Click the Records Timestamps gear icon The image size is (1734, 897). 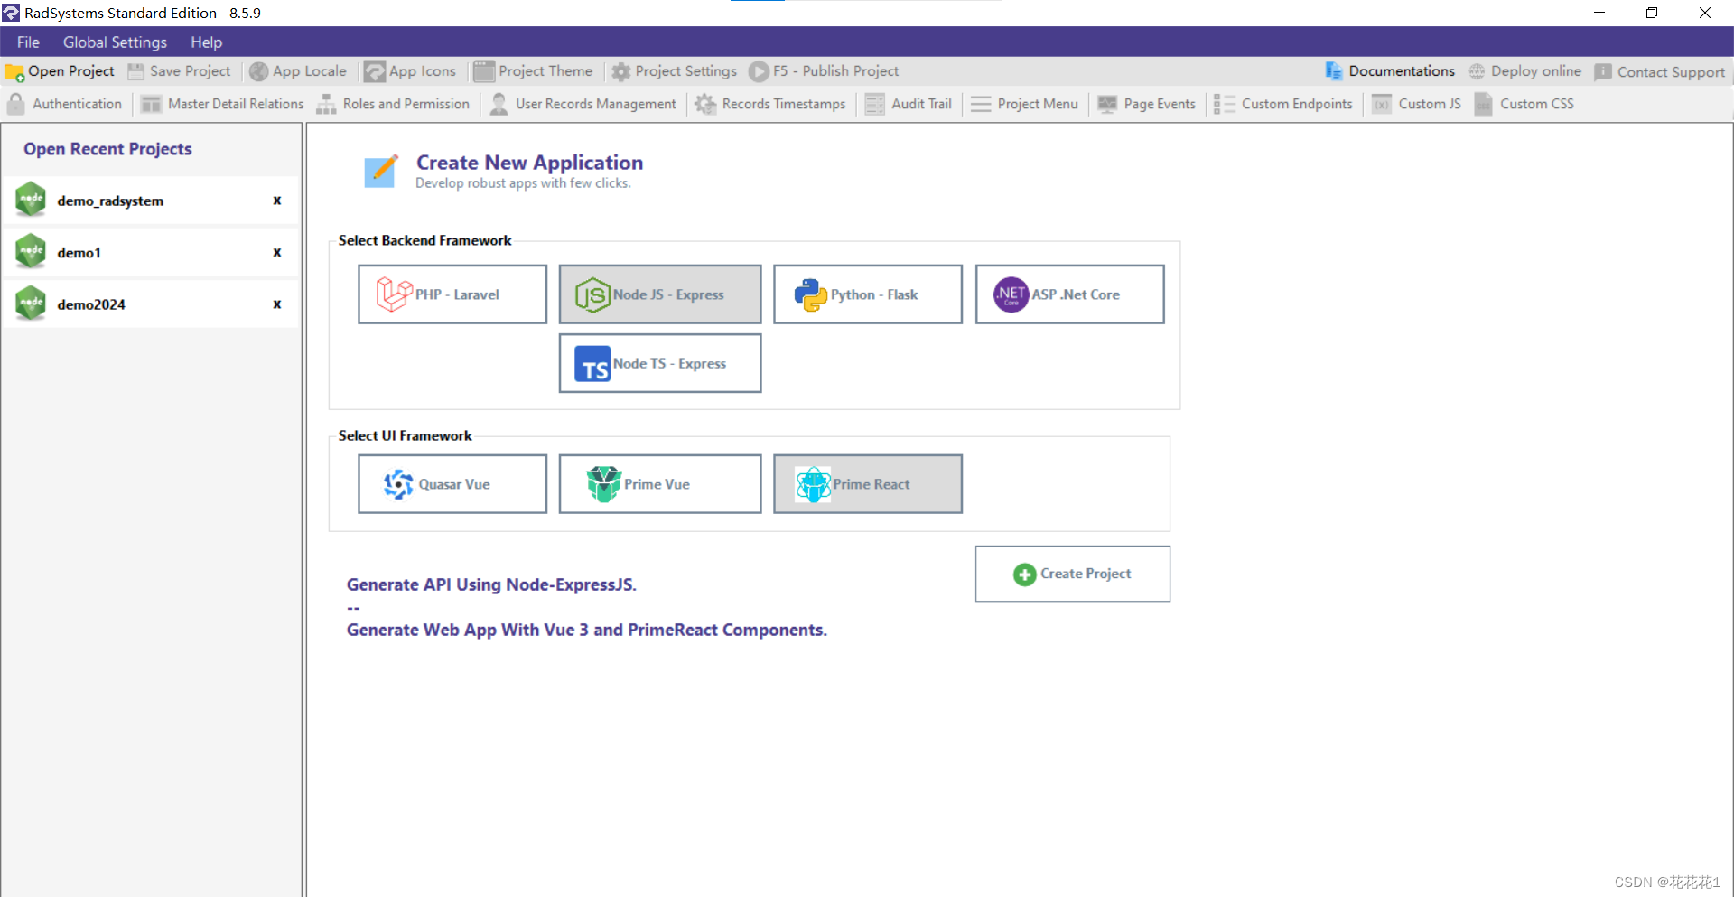[x=705, y=105]
